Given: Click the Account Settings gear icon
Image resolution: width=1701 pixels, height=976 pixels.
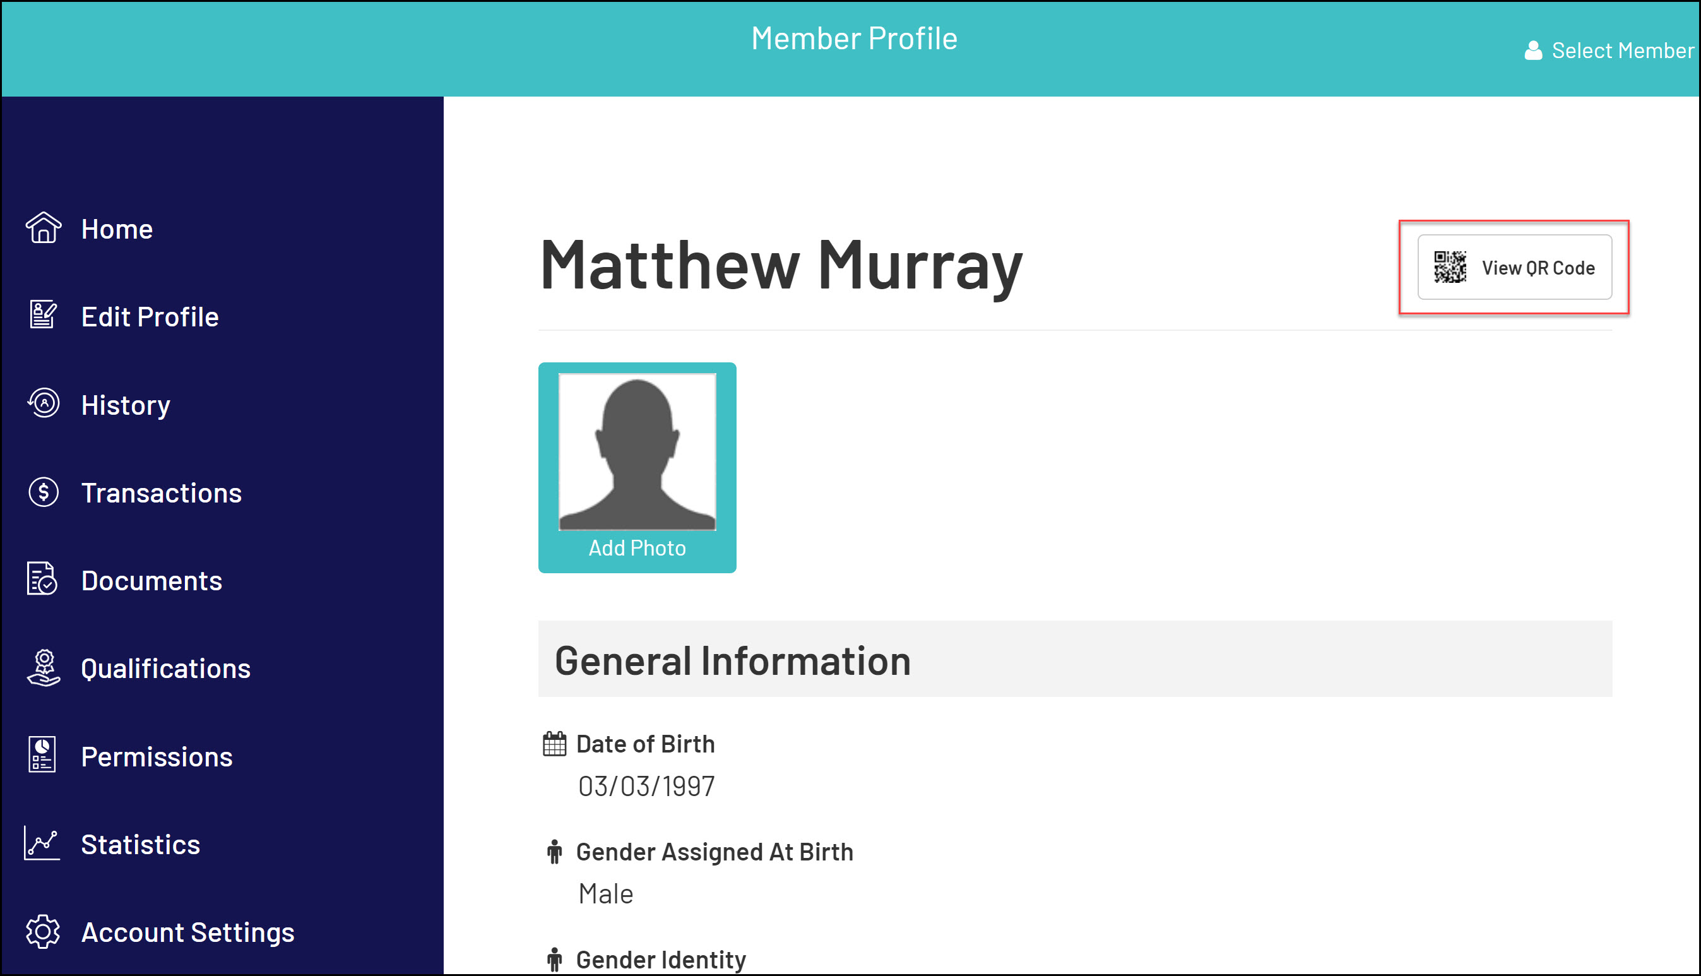Looking at the screenshot, I should point(43,932).
